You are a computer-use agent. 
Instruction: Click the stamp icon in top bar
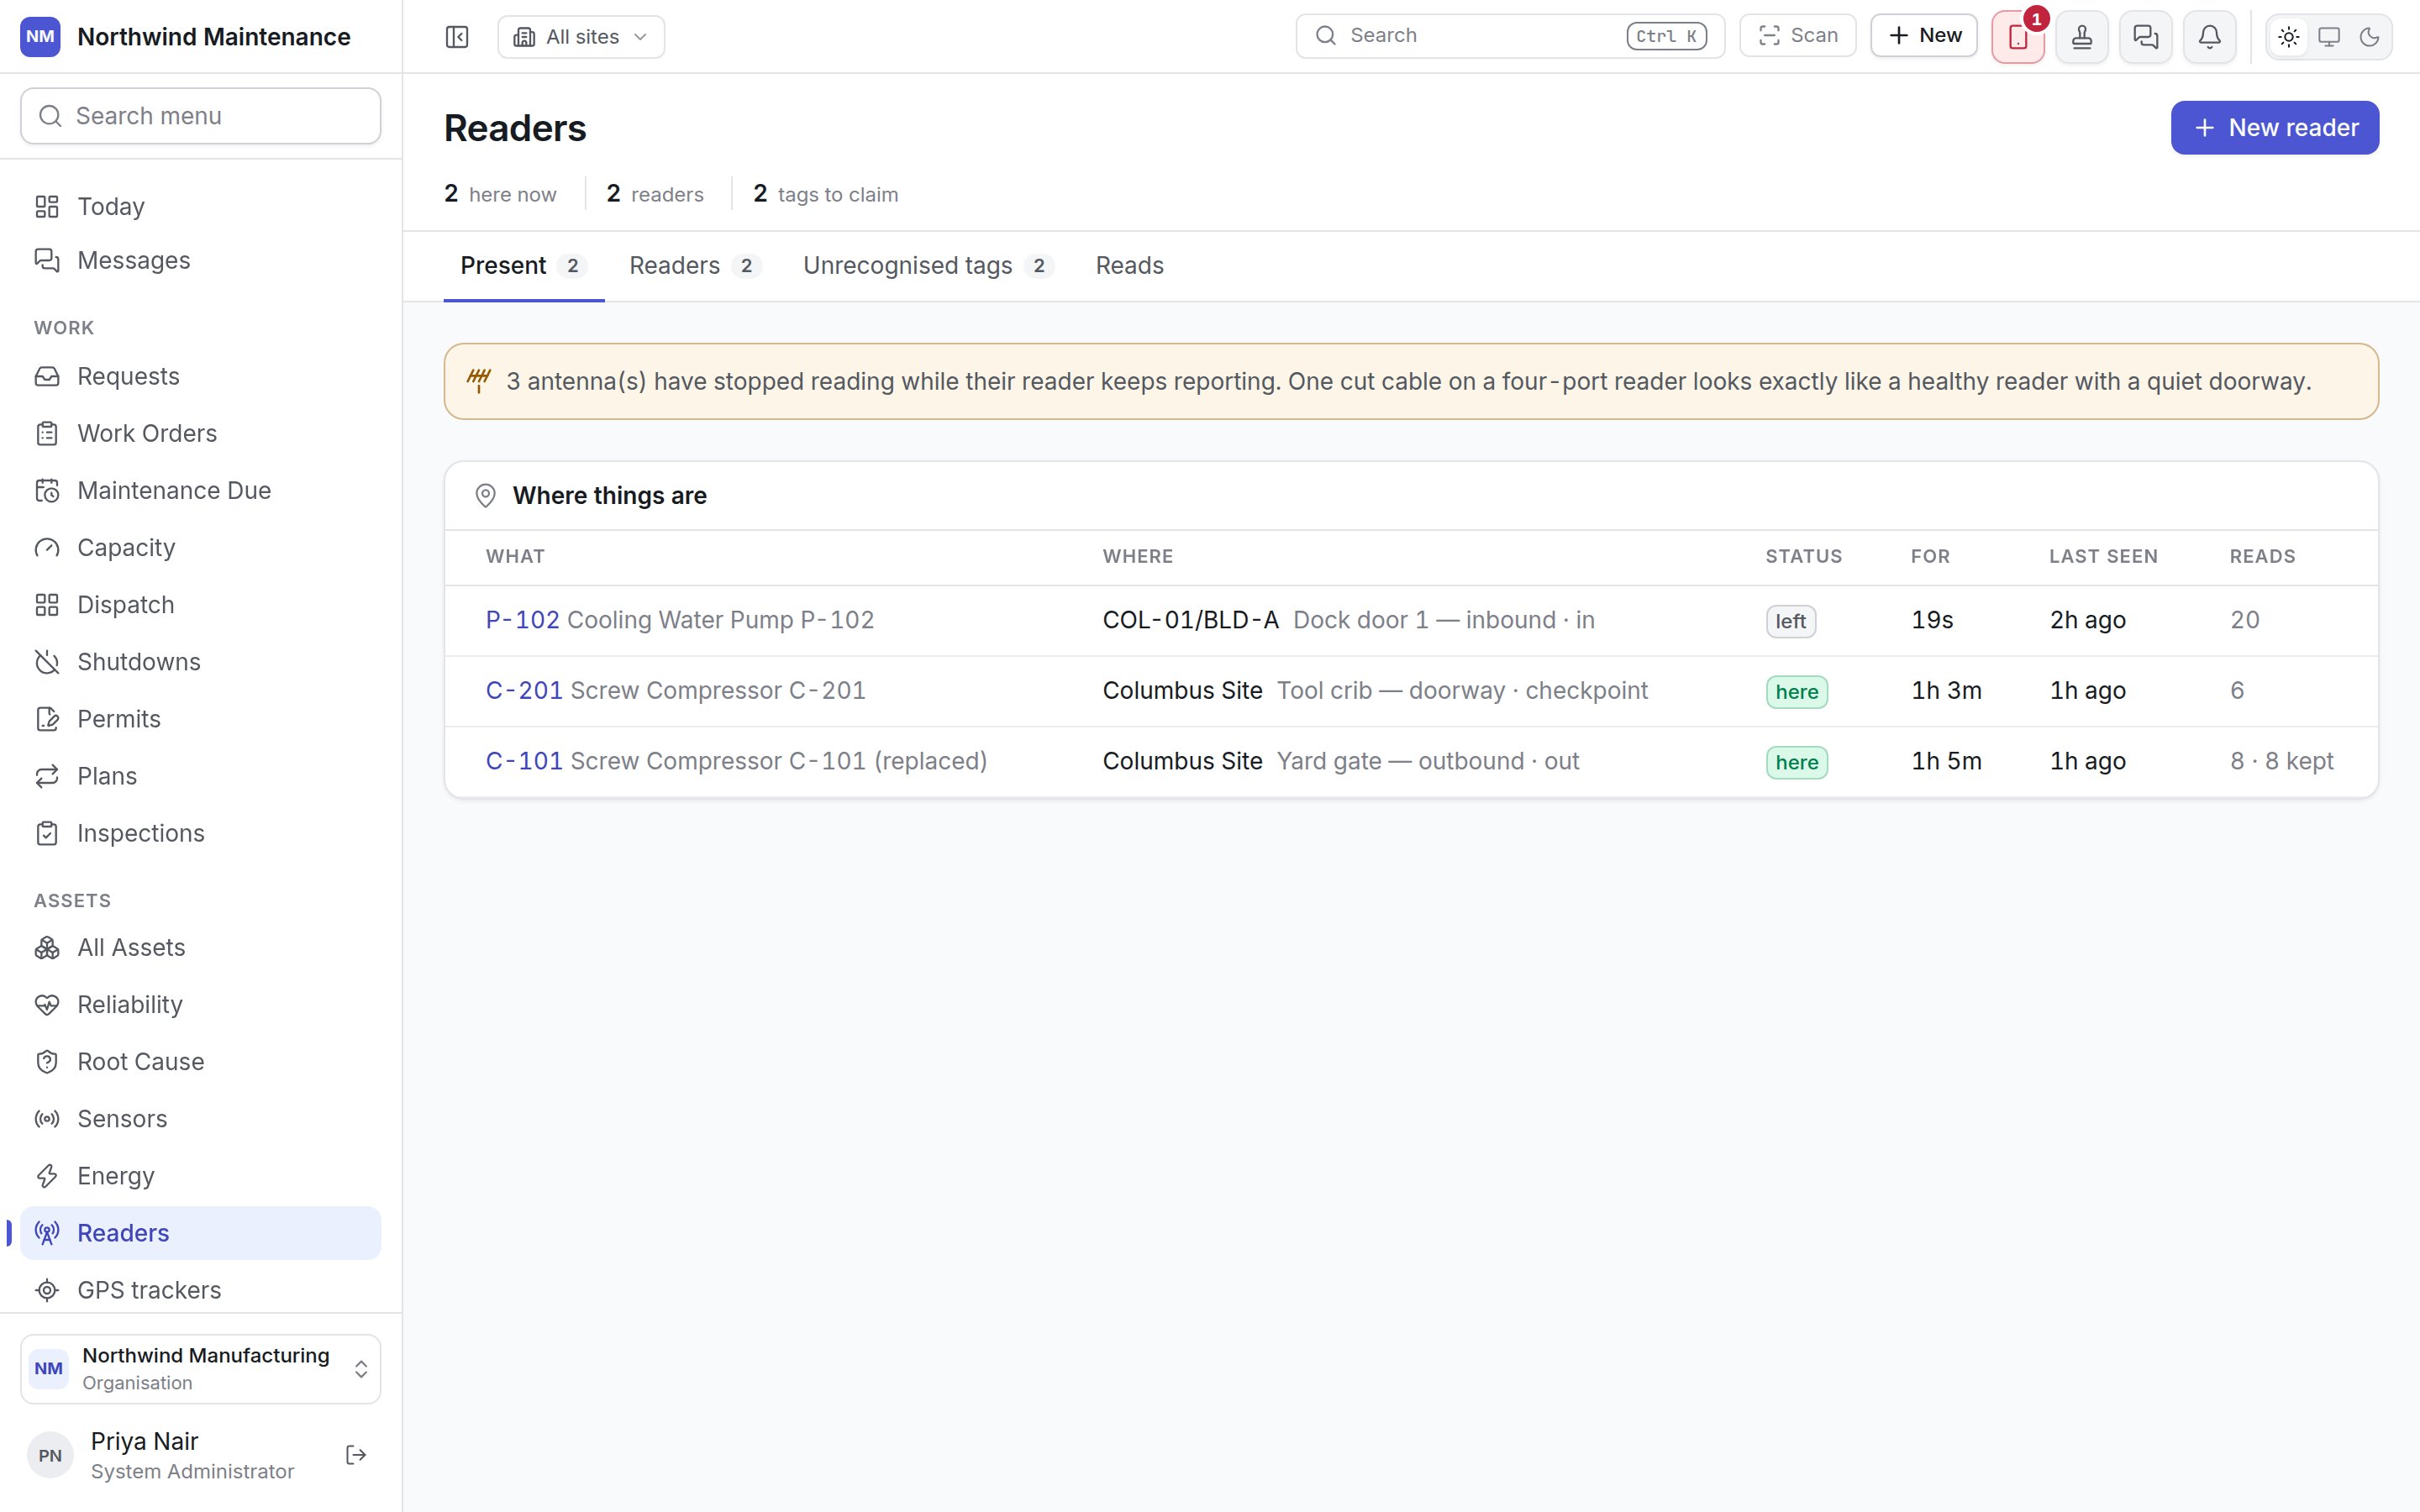2082,37
